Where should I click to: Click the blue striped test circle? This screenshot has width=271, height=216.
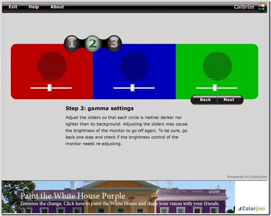pyautogui.click(x=135, y=66)
